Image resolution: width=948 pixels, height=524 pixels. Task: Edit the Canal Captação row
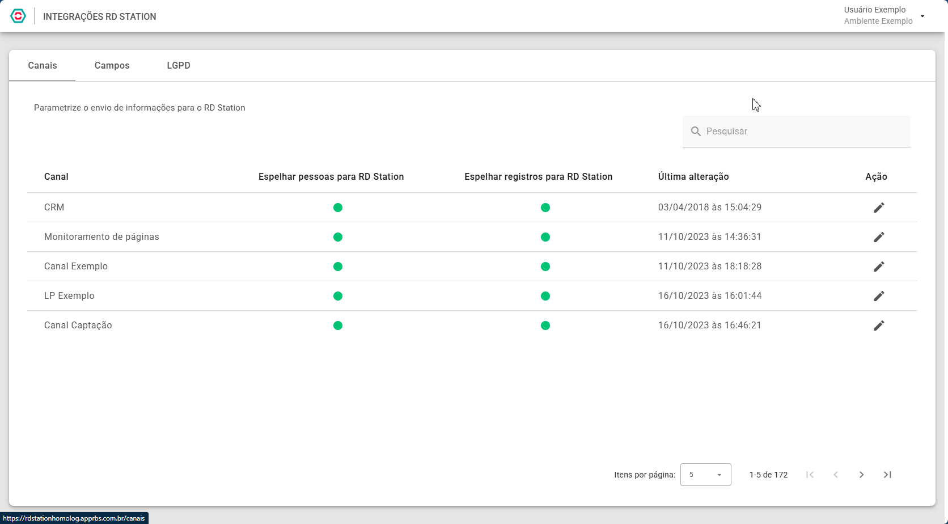(x=879, y=326)
